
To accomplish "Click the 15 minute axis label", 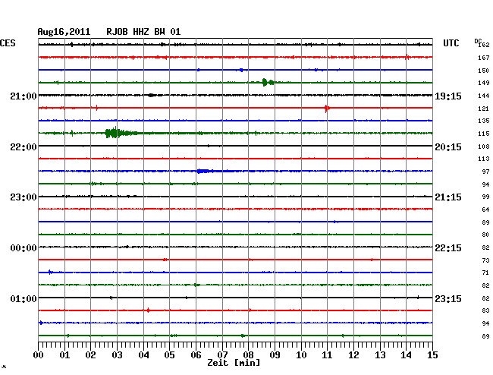I will pos(432,355).
